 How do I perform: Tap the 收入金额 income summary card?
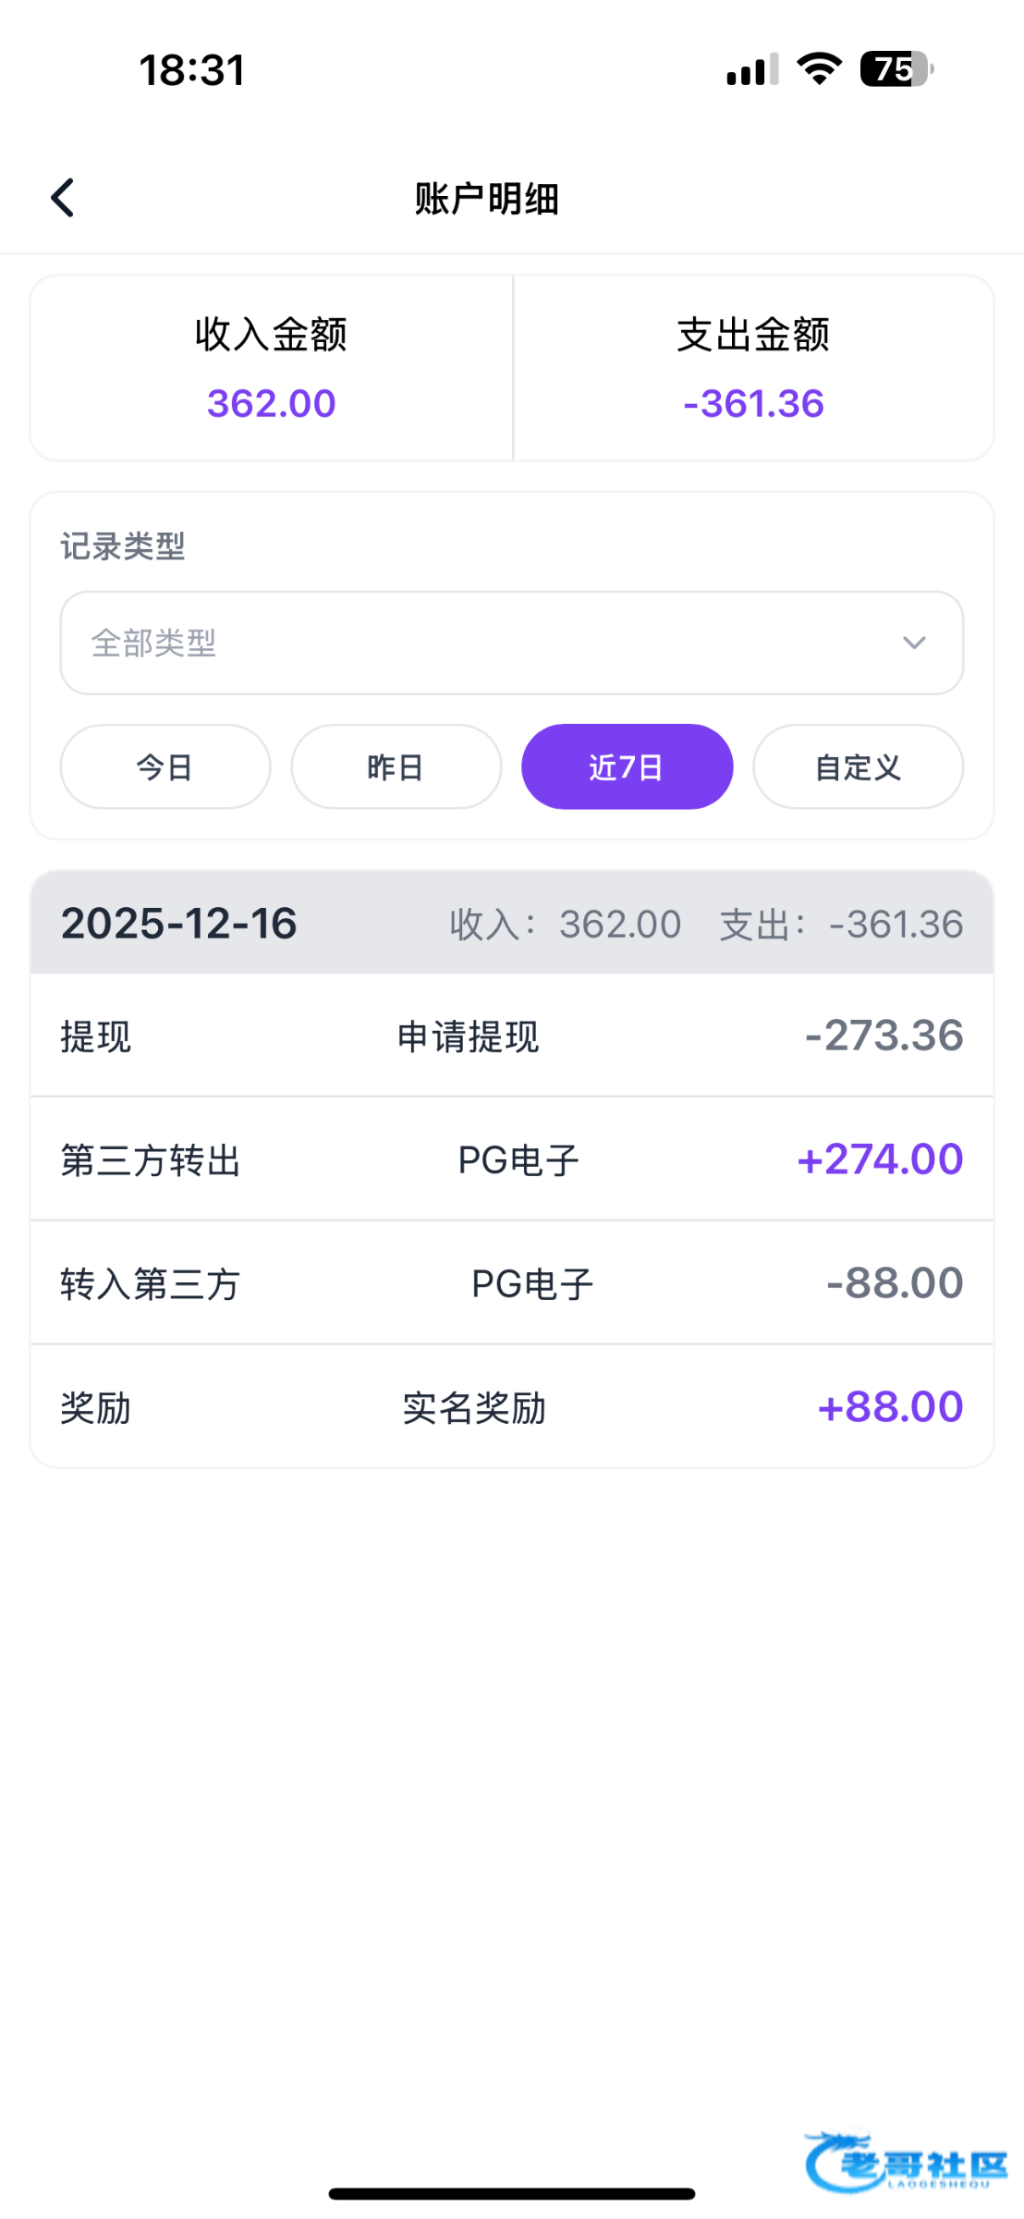coord(272,368)
